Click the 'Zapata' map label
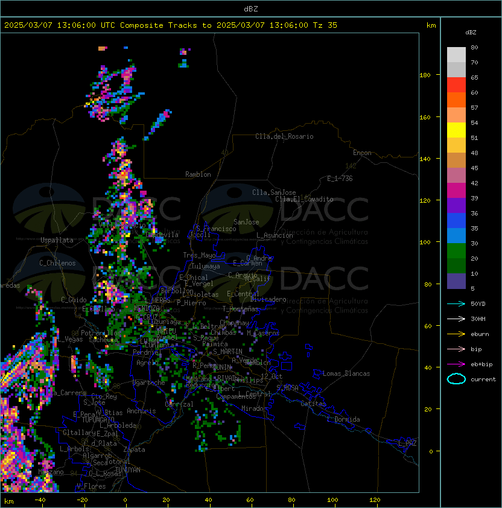This screenshot has height=508, width=502. coord(134,449)
